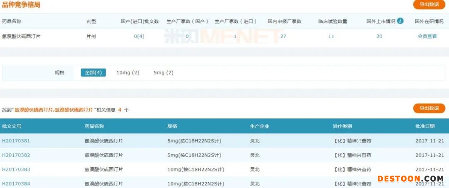Image resolution: width=449 pixels, height=188 pixels.
Task: Open approval number H20170381
Action: point(16,141)
